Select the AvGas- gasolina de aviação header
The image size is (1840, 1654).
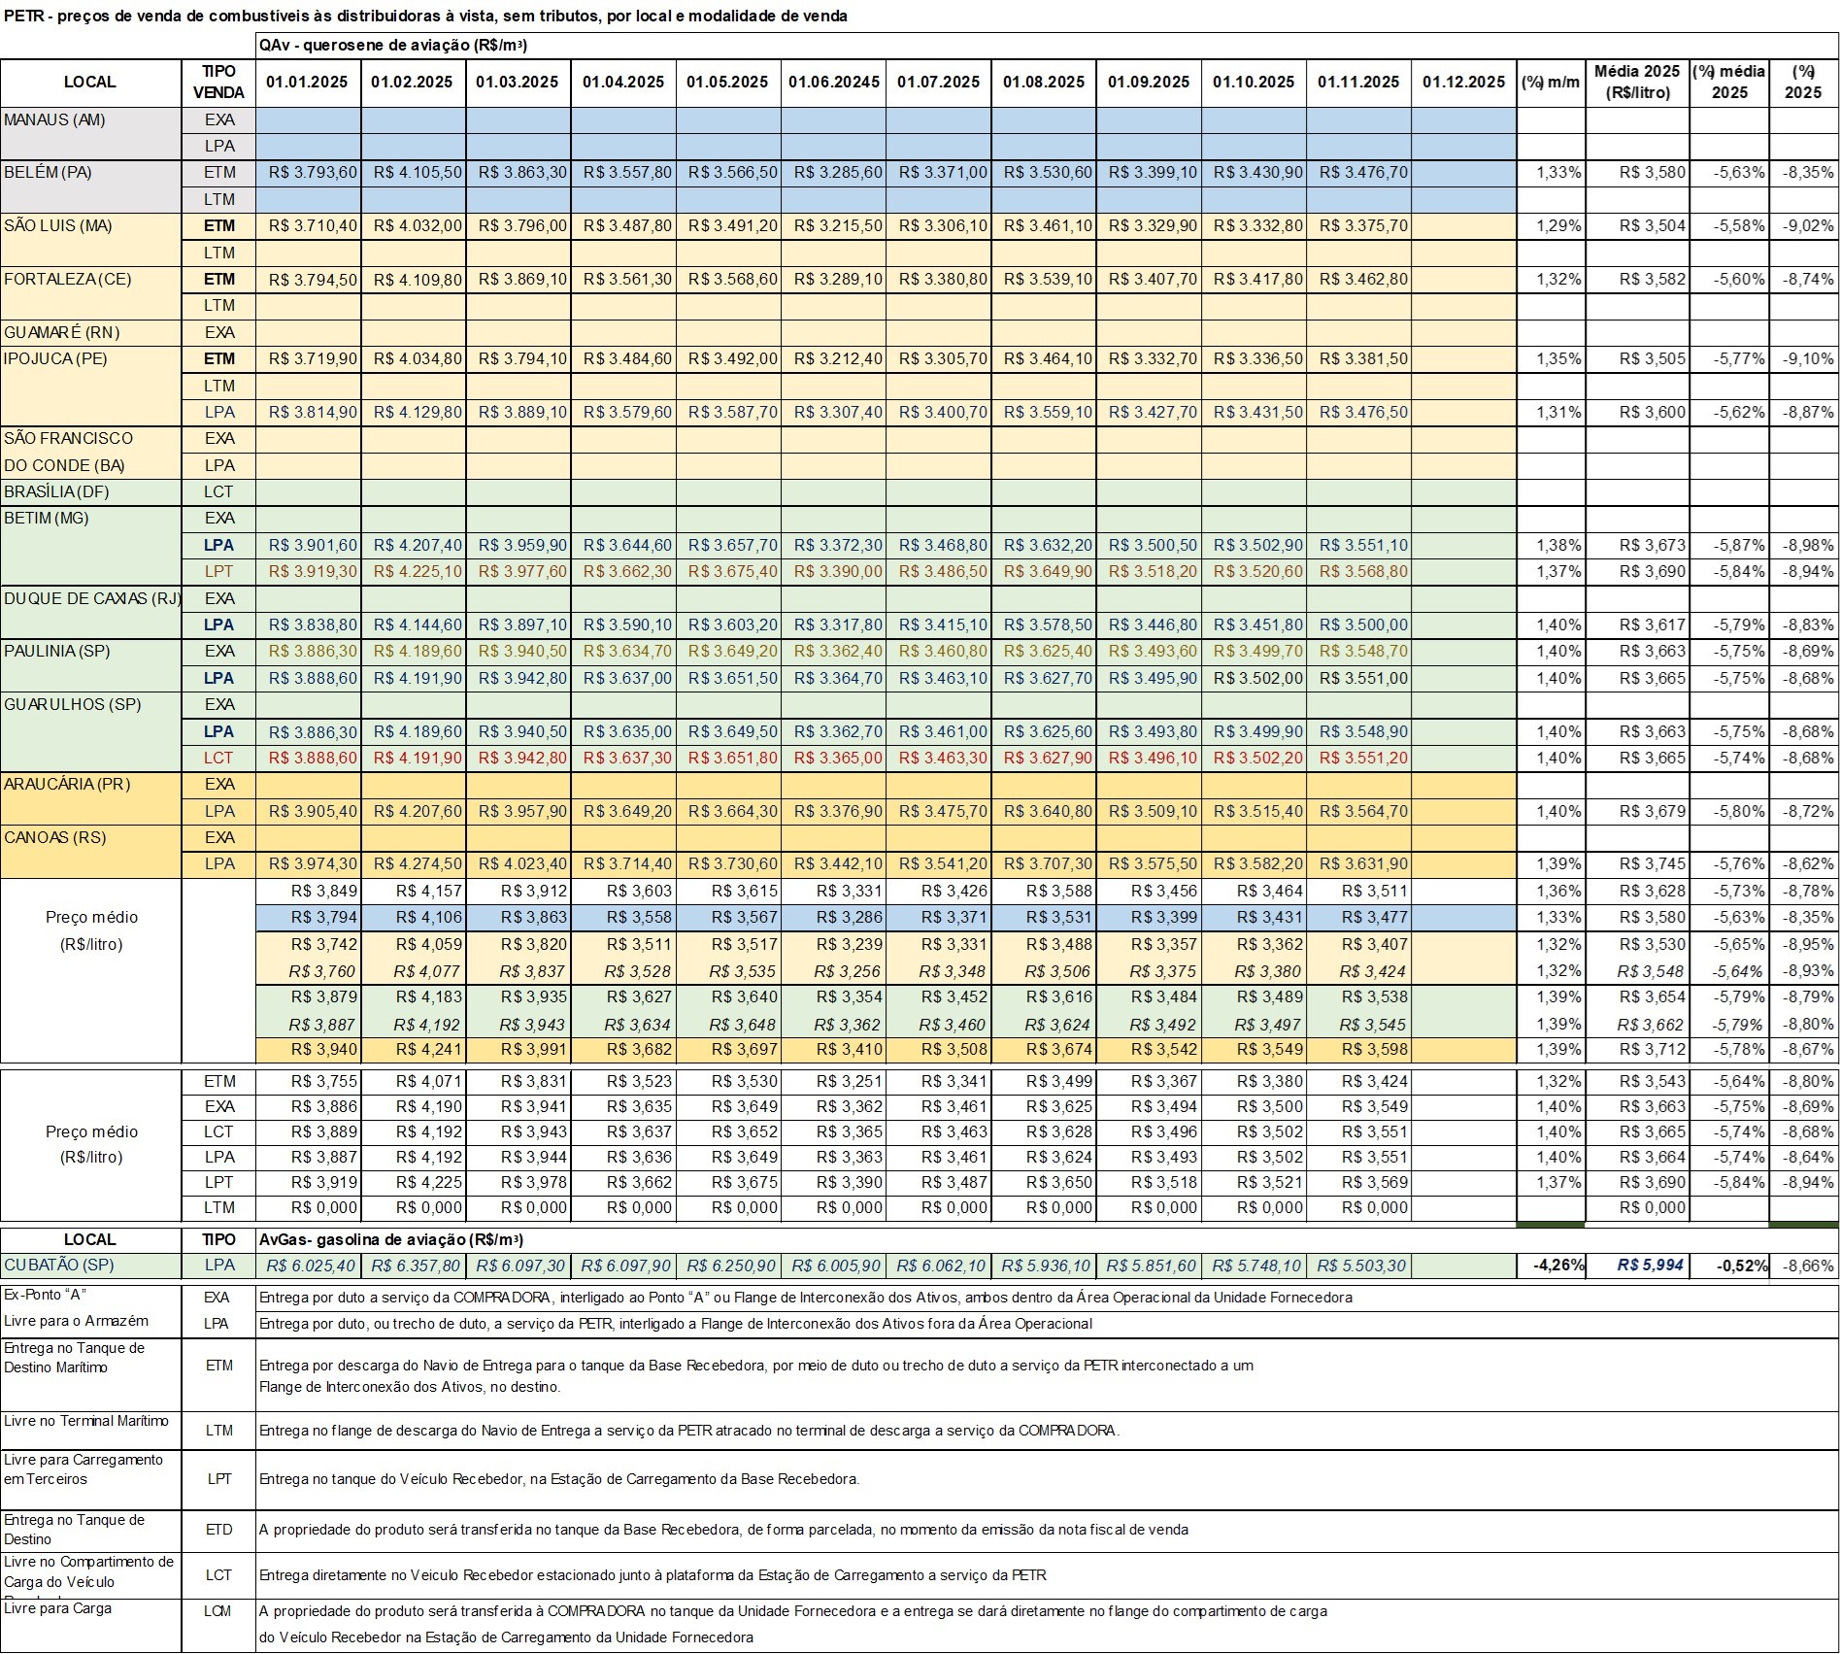pos(392,1240)
